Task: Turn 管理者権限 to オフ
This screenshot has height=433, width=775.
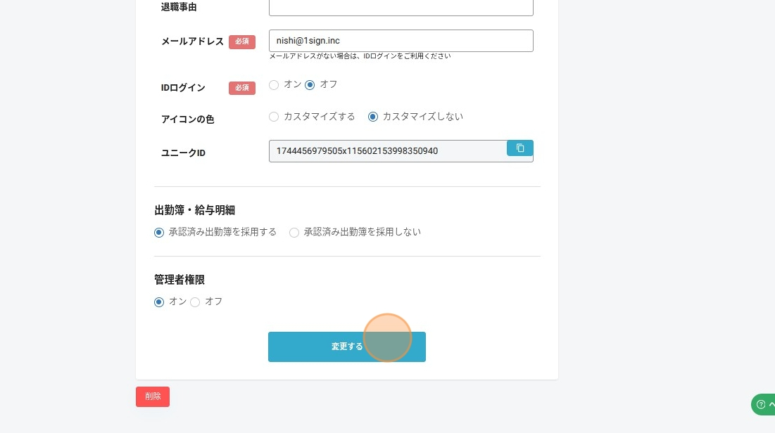Action: 195,302
